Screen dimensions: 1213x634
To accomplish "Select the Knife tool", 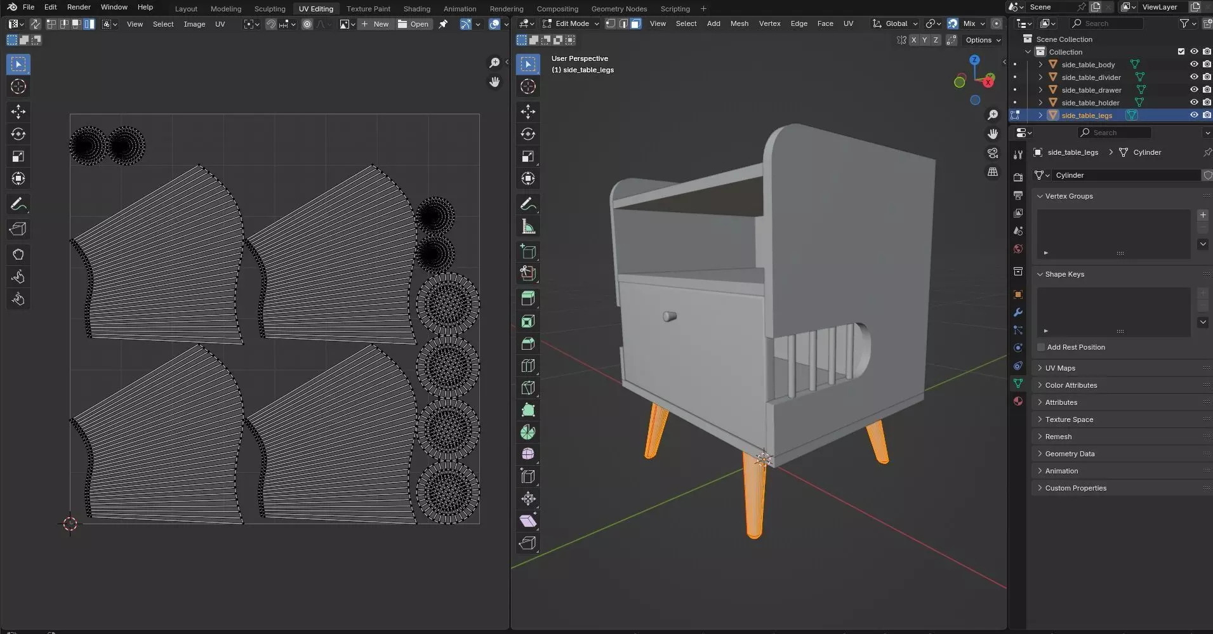I will coord(528,388).
